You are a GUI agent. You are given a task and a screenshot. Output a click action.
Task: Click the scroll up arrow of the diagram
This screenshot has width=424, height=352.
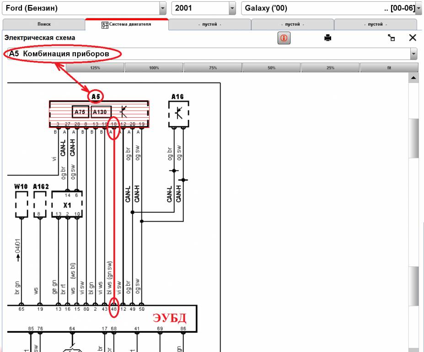click(414, 79)
